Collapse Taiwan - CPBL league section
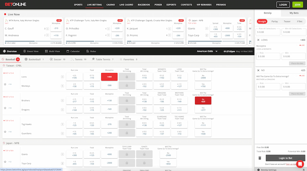The height and width of the screenshot is (171, 307). [x=12, y=66]
